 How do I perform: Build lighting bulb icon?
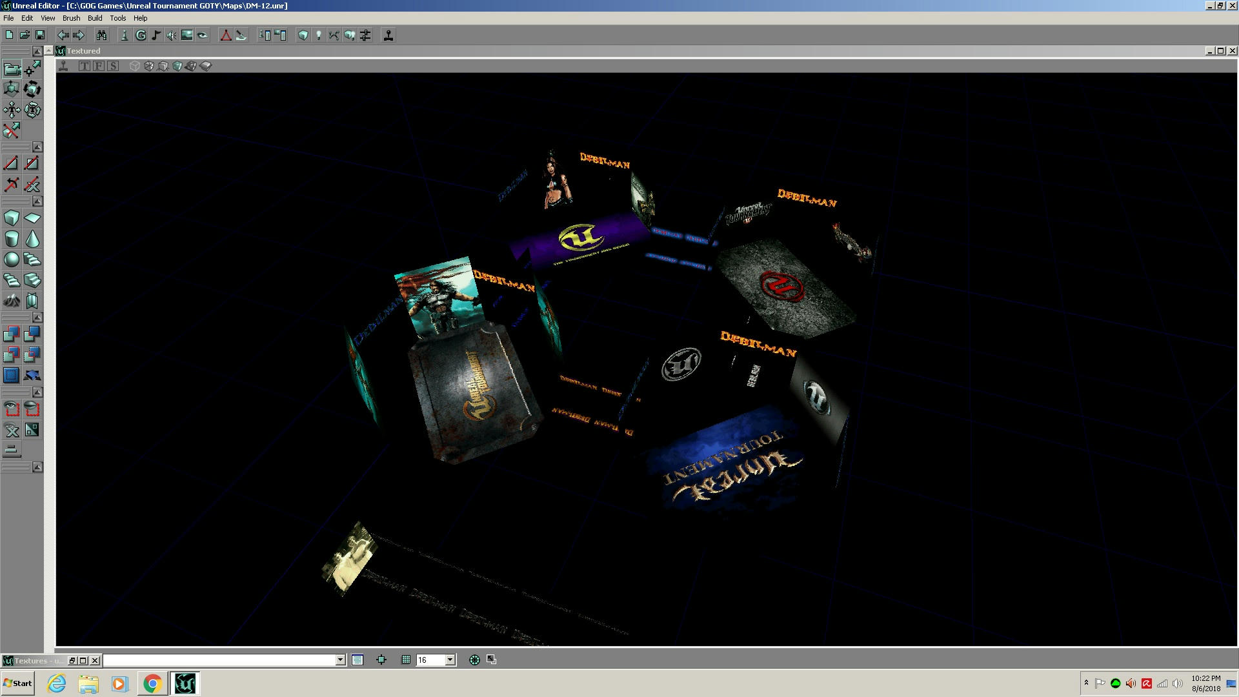pos(319,35)
